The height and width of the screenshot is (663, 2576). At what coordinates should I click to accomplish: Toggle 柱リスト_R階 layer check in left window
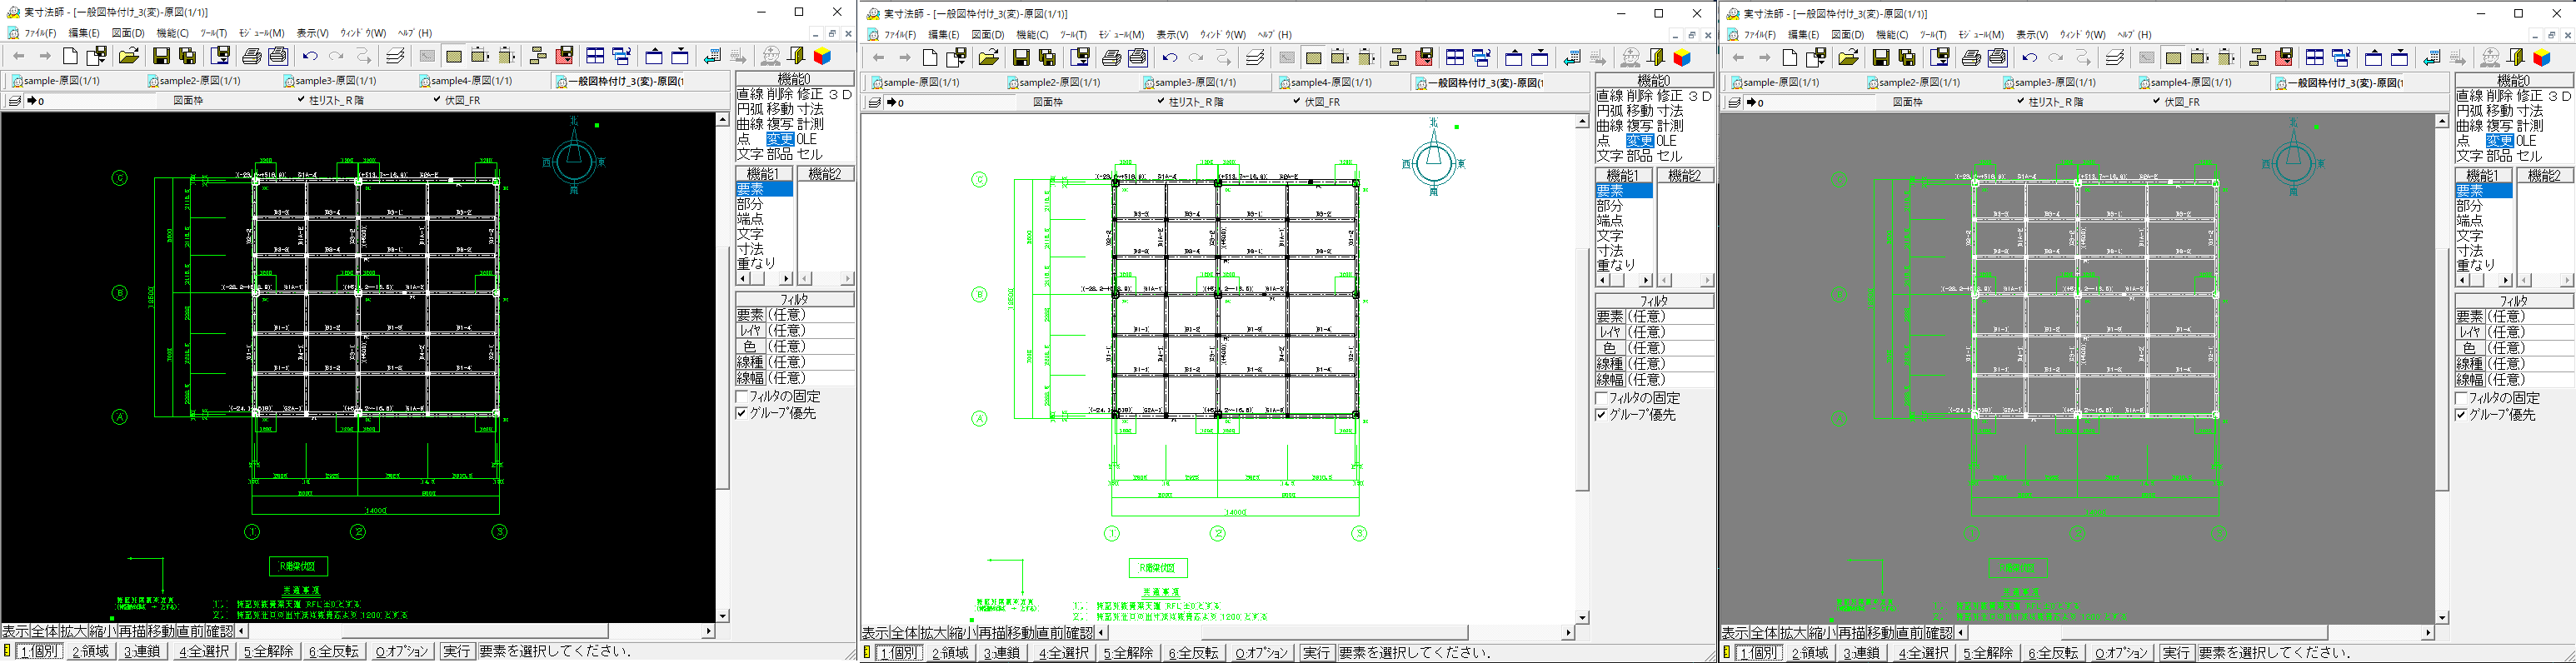click(x=301, y=100)
